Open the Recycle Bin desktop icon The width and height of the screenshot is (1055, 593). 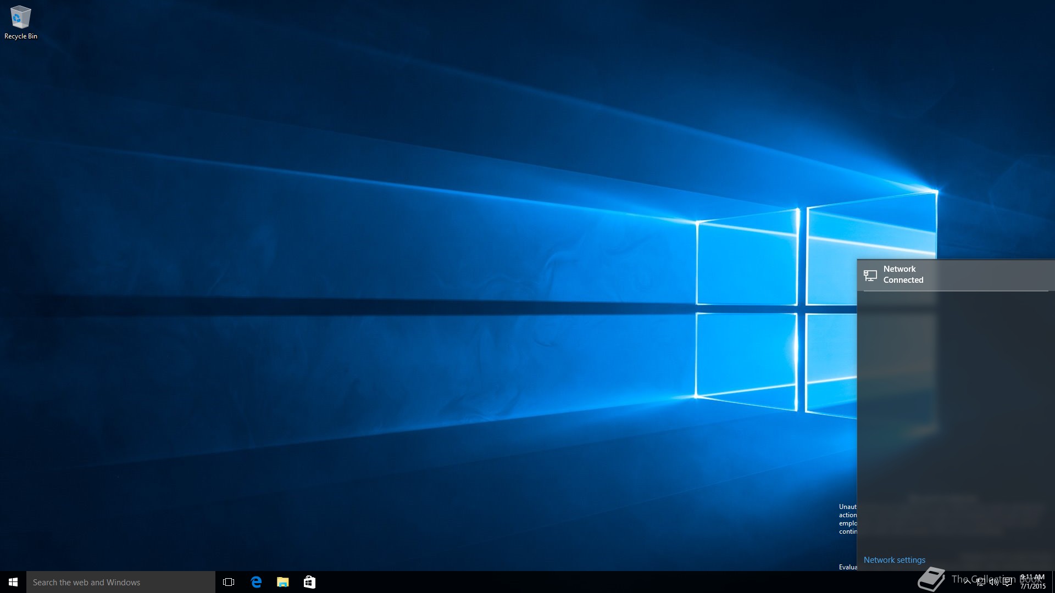(20, 23)
